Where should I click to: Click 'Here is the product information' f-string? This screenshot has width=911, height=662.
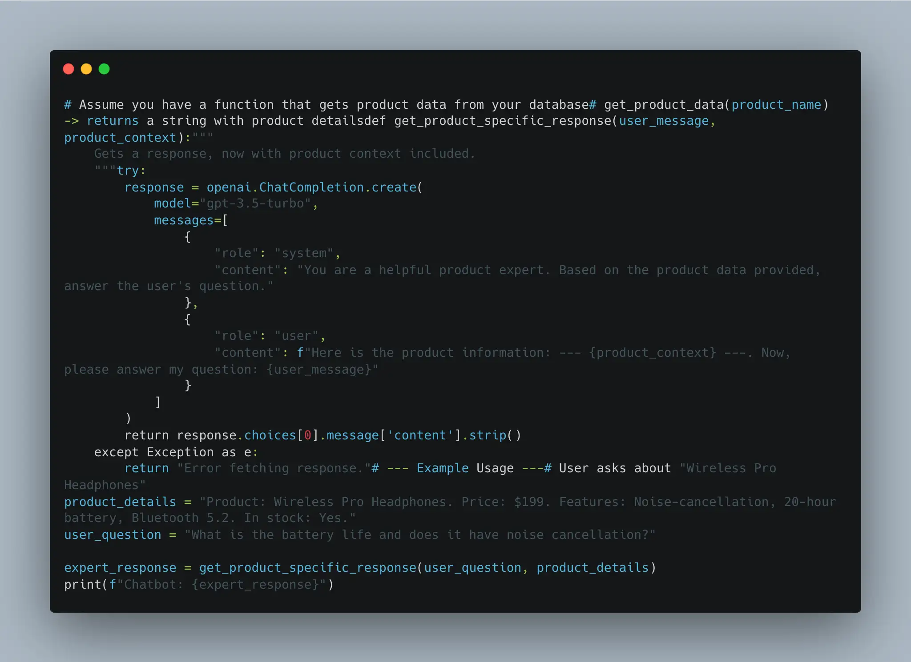click(x=431, y=353)
